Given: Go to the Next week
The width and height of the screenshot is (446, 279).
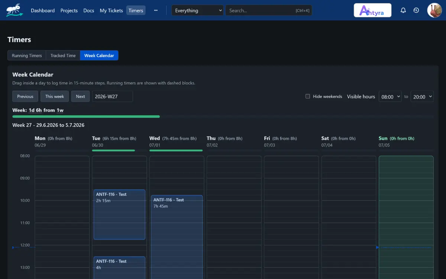Looking at the screenshot, I should [x=81, y=96].
